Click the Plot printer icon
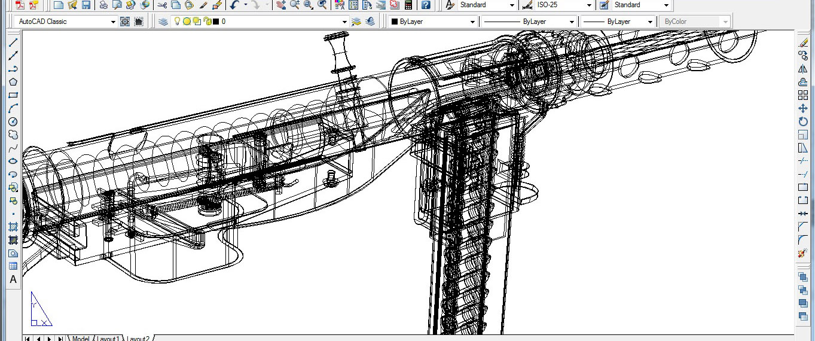815x341 pixels. pos(103,5)
